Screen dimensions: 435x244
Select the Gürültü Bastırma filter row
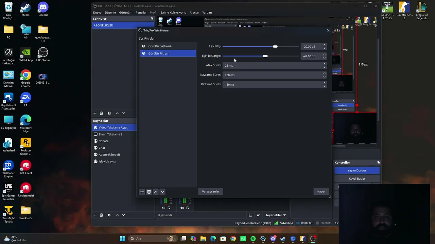(168, 46)
